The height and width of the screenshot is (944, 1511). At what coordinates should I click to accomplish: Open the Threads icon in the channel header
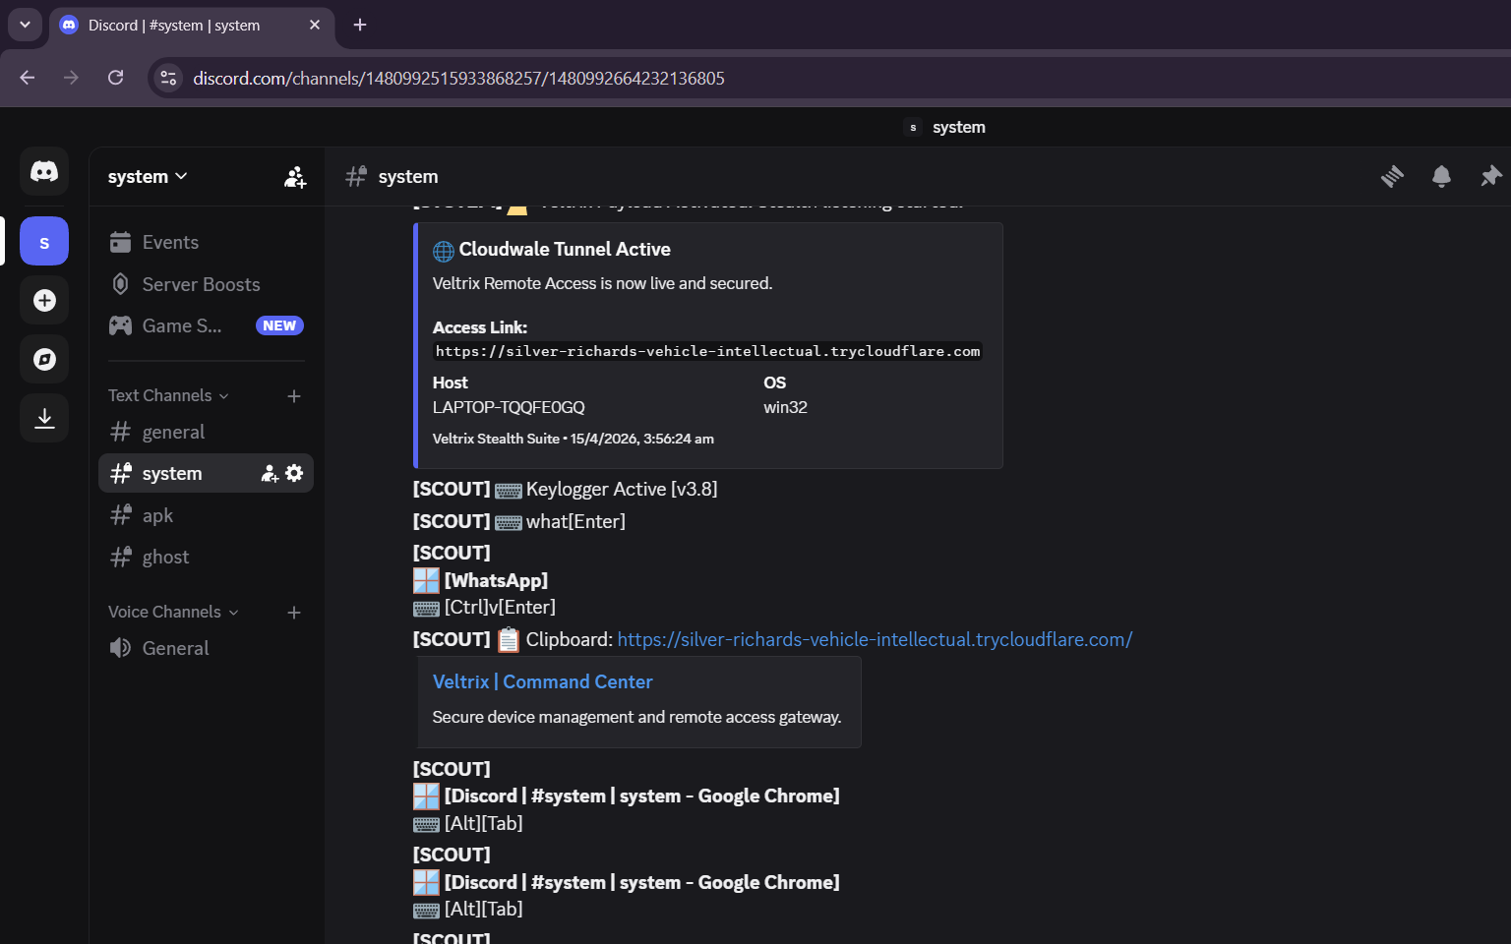coord(1392,176)
